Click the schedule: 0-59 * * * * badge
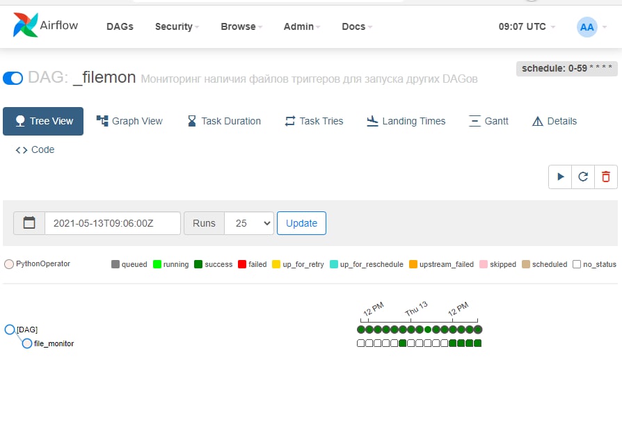The width and height of the screenshot is (622, 422). pyautogui.click(x=566, y=69)
